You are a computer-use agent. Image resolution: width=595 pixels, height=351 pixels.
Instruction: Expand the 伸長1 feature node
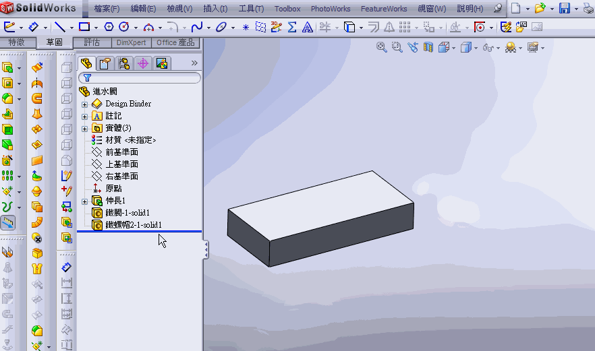[x=84, y=201]
